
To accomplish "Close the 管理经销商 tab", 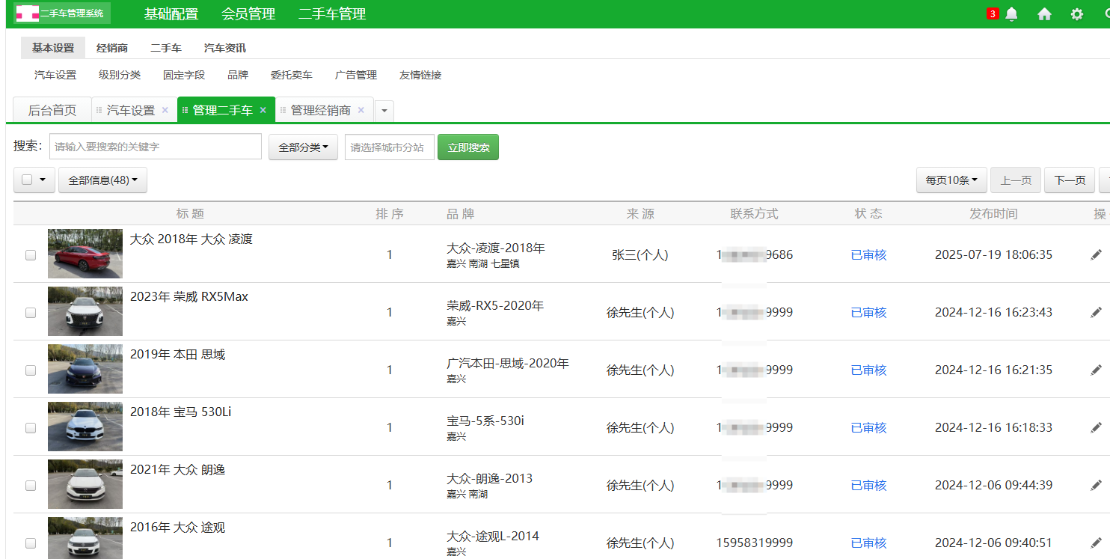I will (x=361, y=110).
